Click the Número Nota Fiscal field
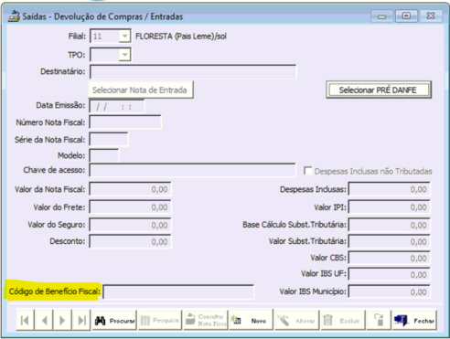Viewport: 450px width, 339px height. (x=125, y=122)
